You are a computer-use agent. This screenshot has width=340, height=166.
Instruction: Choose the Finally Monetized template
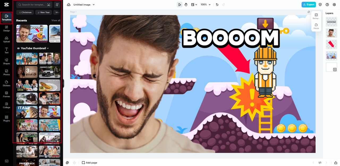point(27,138)
